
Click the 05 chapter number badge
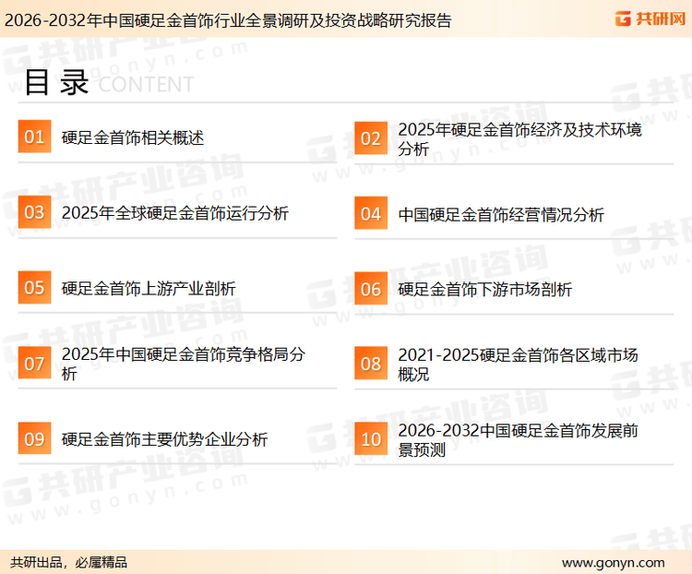(34, 288)
